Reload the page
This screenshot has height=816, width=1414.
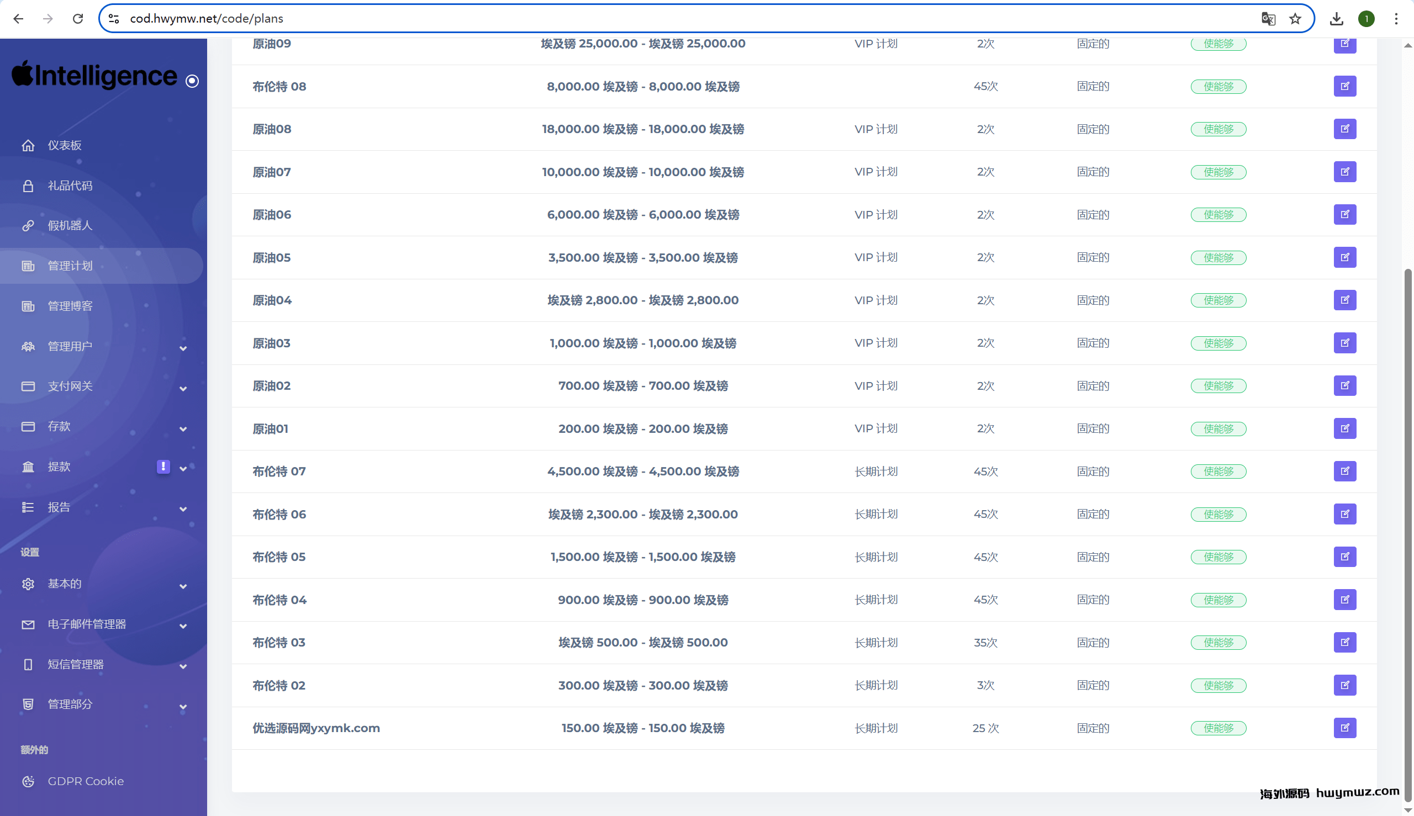[78, 18]
